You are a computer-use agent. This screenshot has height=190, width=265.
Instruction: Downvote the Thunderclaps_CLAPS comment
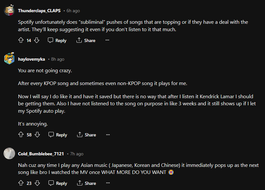(37, 40)
